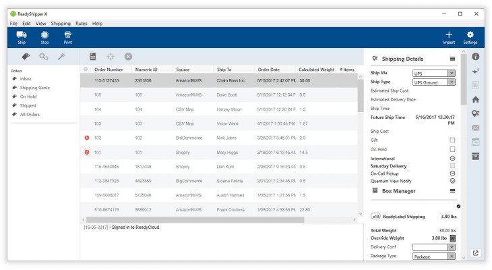Open the info icon in right sidebar
Image resolution: width=492 pixels, height=270 pixels.
[x=476, y=57]
